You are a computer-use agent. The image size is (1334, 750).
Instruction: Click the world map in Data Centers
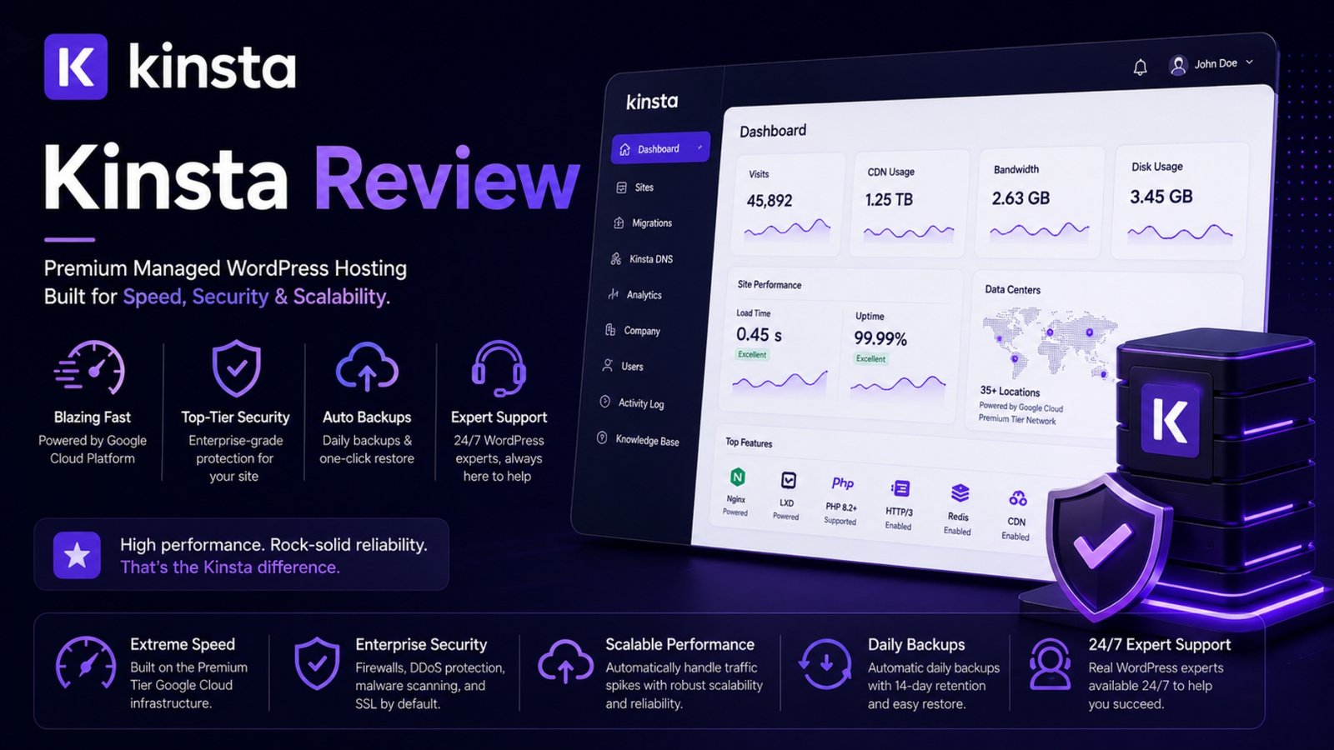coord(1049,342)
